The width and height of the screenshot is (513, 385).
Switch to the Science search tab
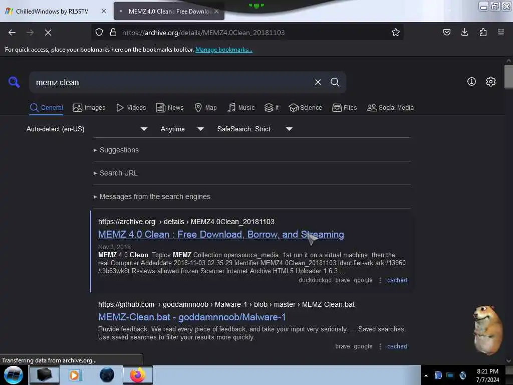(x=305, y=108)
